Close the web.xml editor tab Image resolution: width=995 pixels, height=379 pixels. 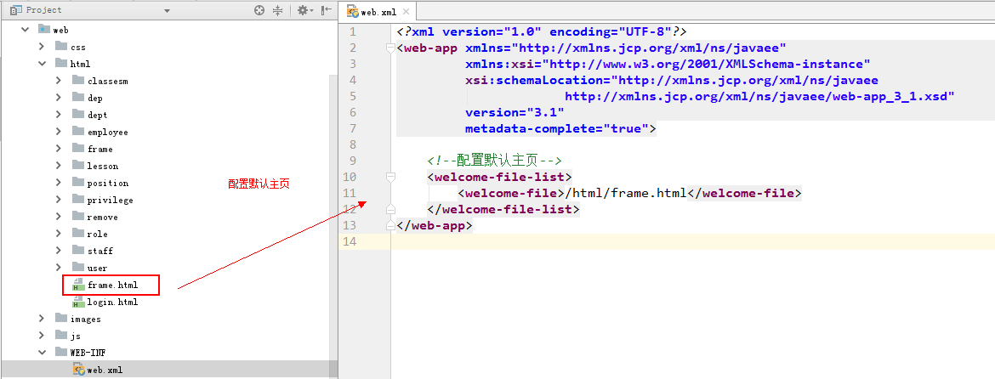click(406, 12)
